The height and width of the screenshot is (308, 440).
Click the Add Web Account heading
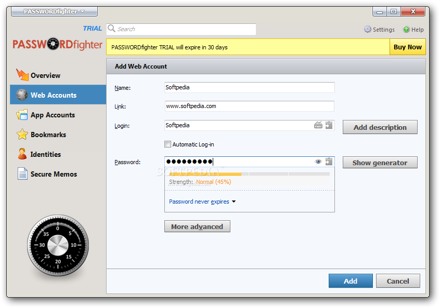(x=141, y=66)
